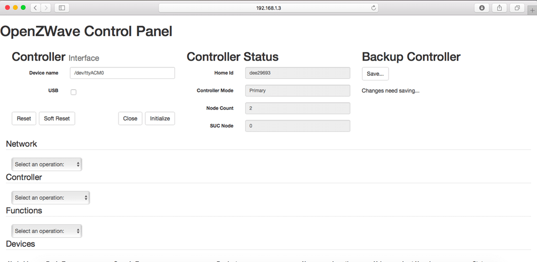Image resolution: width=537 pixels, height=262 pixels.
Task: Click the Soft Reset button
Action: [x=57, y=119]
